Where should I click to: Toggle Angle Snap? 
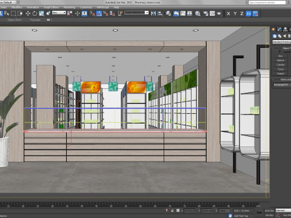pos(99,13)
